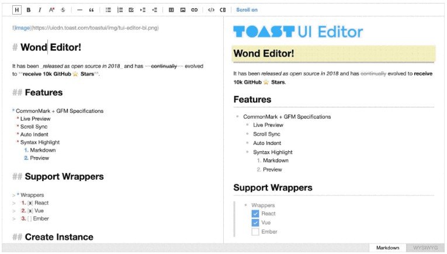
Task: Click 'Scroll Sync' line in markdown pane
Action: pos(34,127)
